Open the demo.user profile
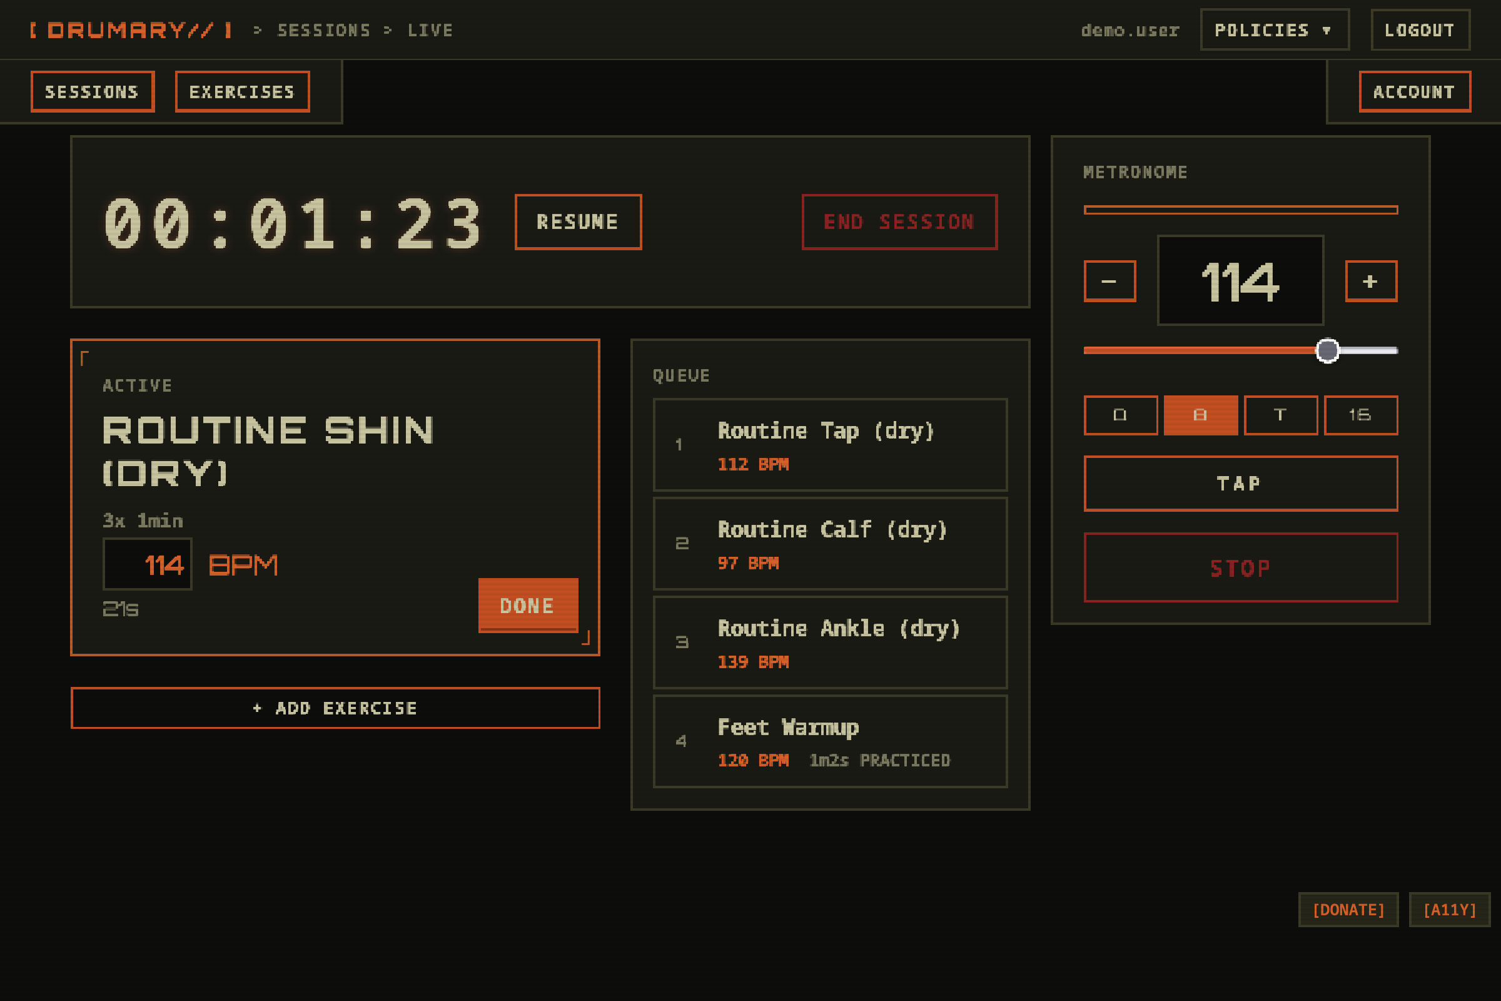The image size is (1501, 1001). (1130, 30)
